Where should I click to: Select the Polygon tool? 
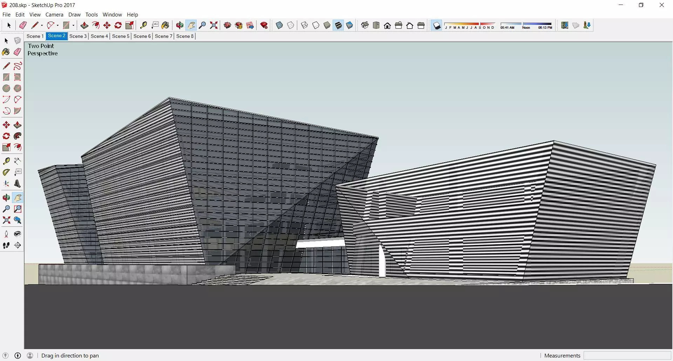[x=18, y=88]
